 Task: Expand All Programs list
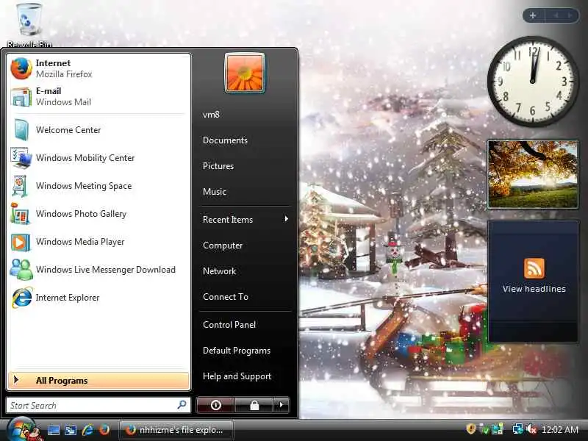click(x=98, y=380)
